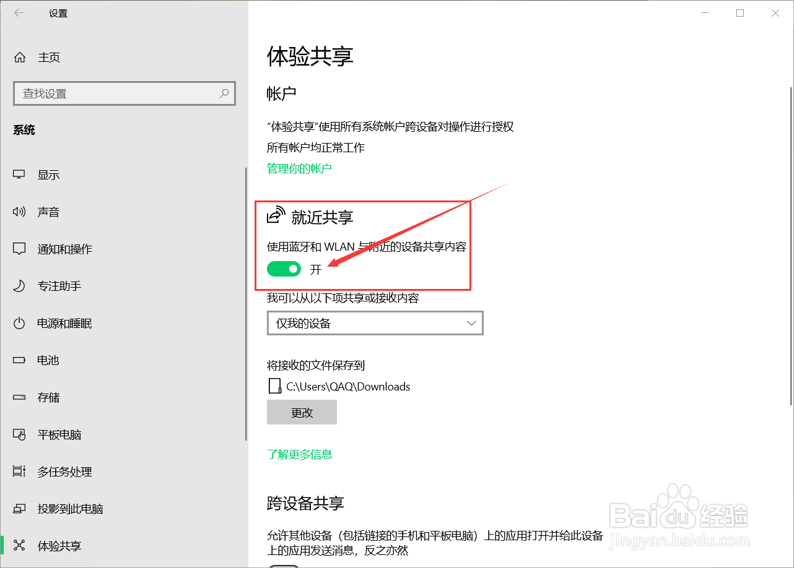This screenshot has width=794, height=568.
Task: Click the 通知和操作 message icon
Action: pyautogui.click(x=19, y=249)
